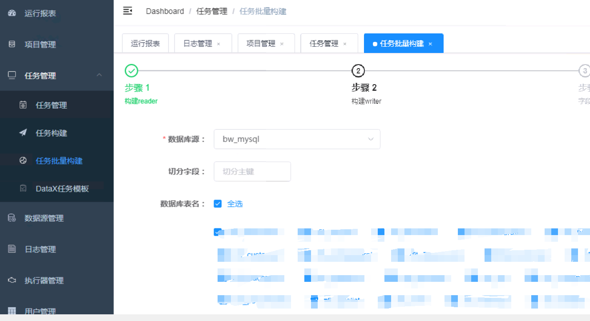Uncheck the table checkbox below 全选

pyautogui.click(x=218, y=232)
